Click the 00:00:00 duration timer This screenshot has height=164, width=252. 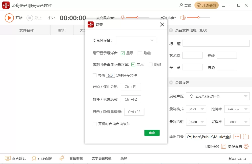pyautogui.click(x=73, y=18)
